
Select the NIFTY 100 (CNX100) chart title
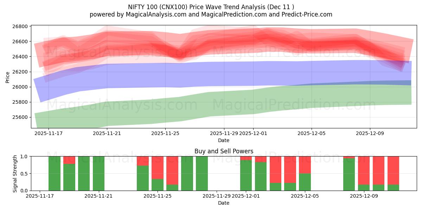[x=211, y=6]
